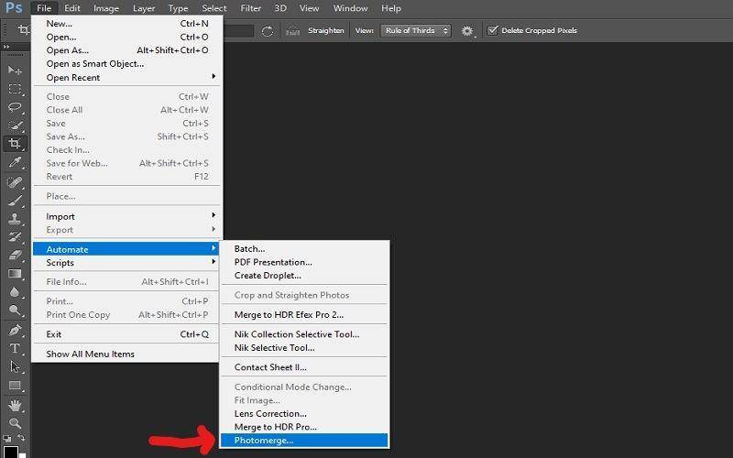Collapse the toolbox with double-arrow
Screen dimensions: 733x458
click(6, 47)
